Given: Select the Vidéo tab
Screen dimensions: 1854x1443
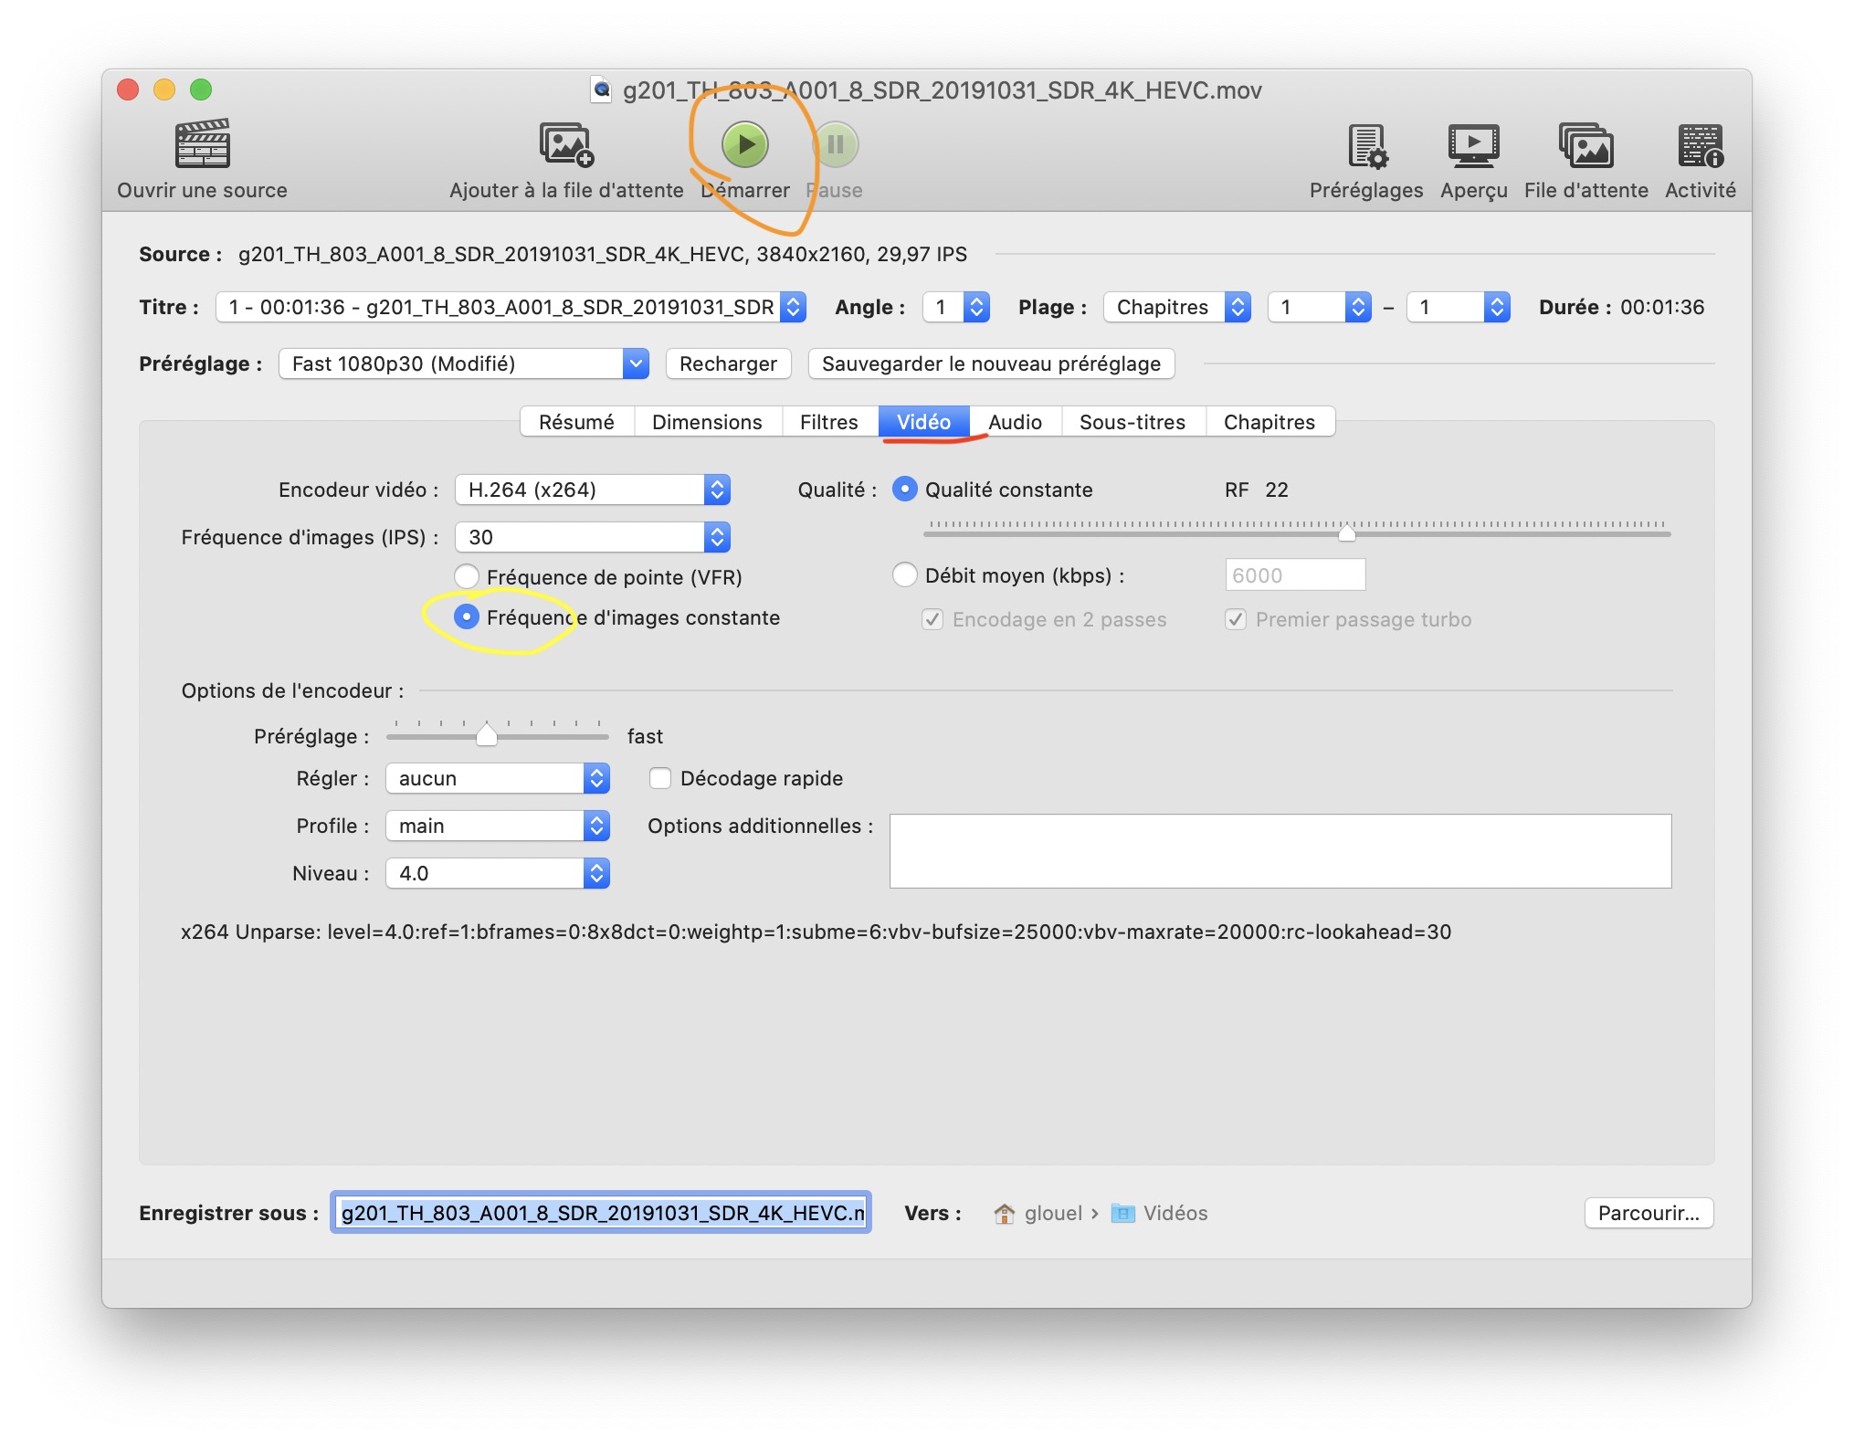Looking at the screenshot, I should click(923, 422).
